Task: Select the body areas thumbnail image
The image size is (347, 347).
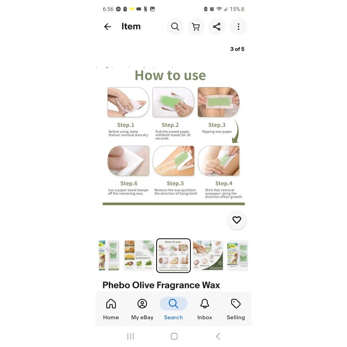Action: (x=208, y=255)
